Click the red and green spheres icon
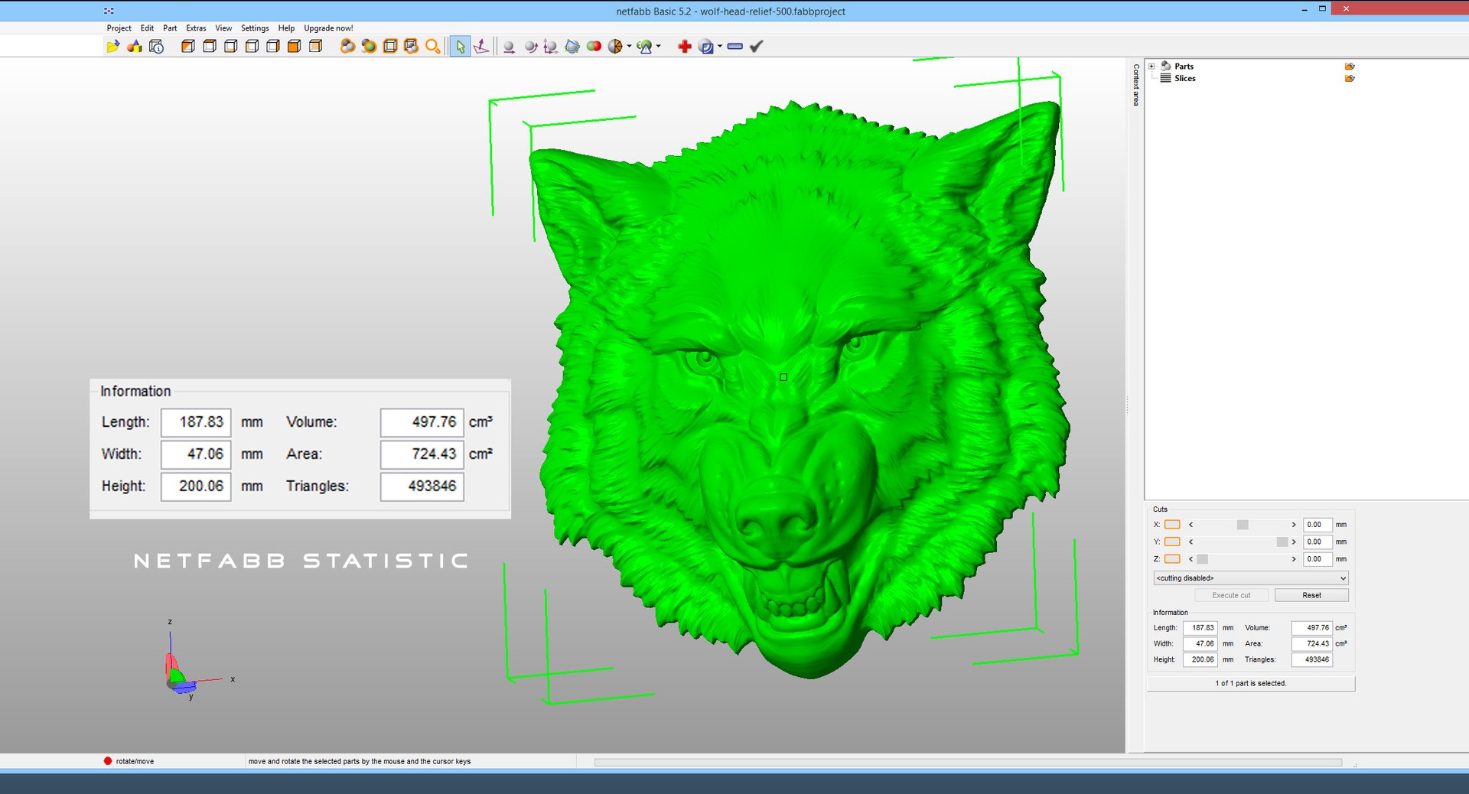The width and height of the screenshot is (1469, 794). [594, 47]
